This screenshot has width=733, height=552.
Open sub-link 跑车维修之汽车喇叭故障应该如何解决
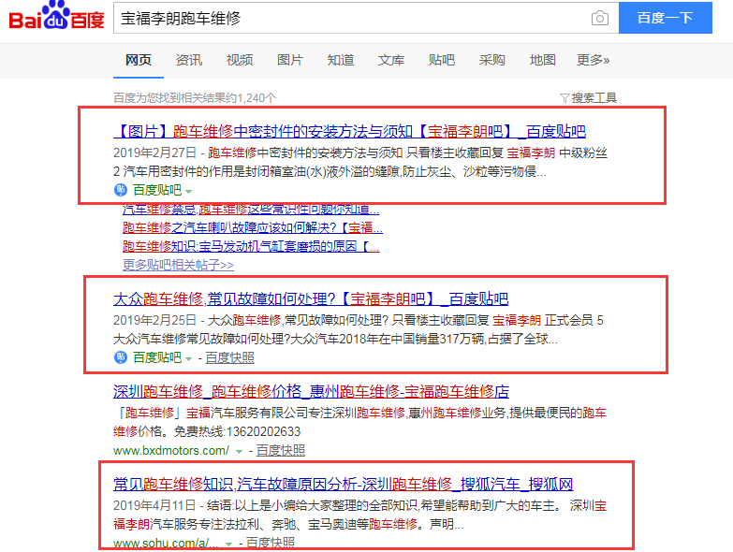click(x=253, y=228)
